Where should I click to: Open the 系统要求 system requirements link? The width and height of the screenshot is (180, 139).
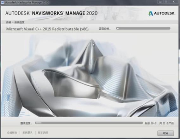click(x=28, y=133)
